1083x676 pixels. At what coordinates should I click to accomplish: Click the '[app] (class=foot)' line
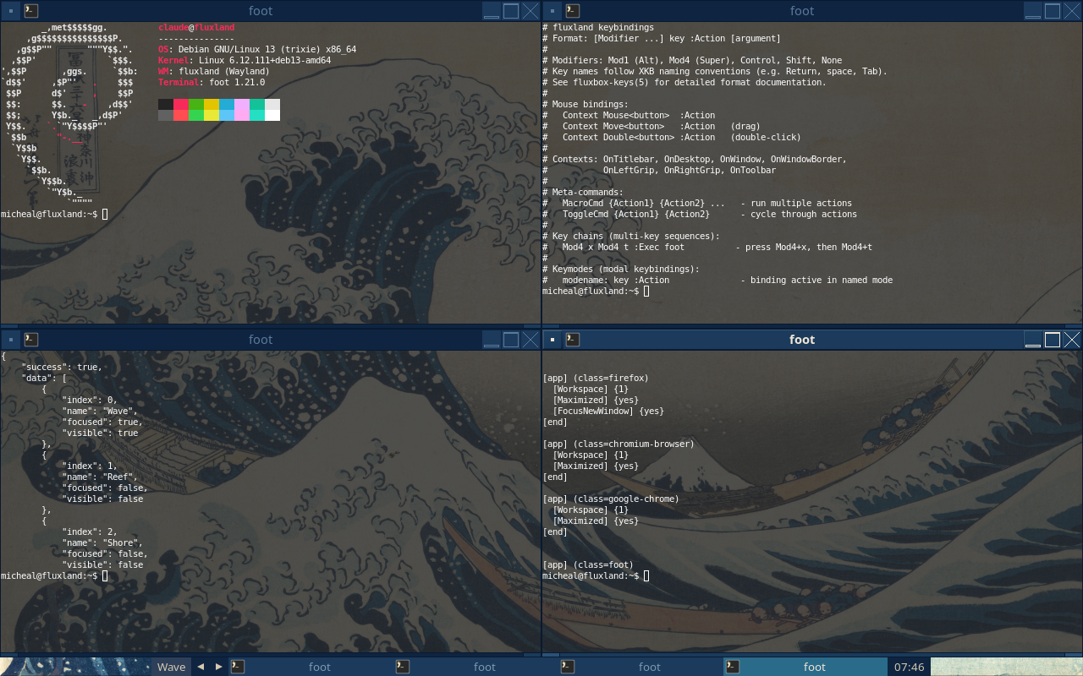point(588,564)
